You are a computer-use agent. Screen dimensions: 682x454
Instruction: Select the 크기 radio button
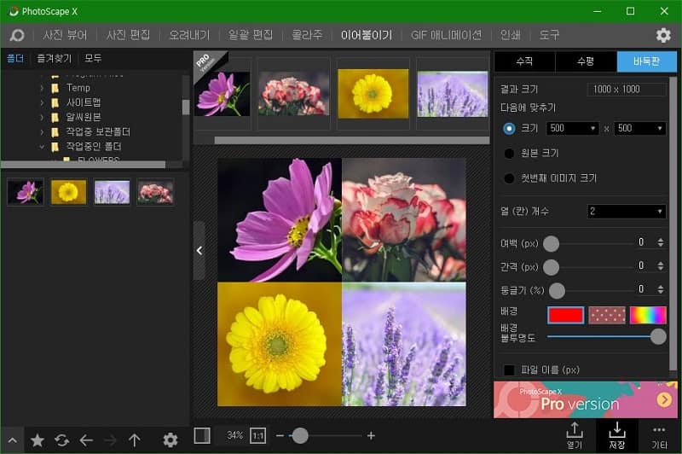click(x=509, y=128)
